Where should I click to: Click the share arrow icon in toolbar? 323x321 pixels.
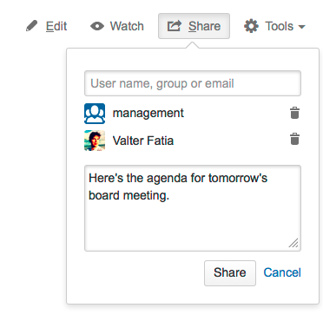tap(175, 26)
